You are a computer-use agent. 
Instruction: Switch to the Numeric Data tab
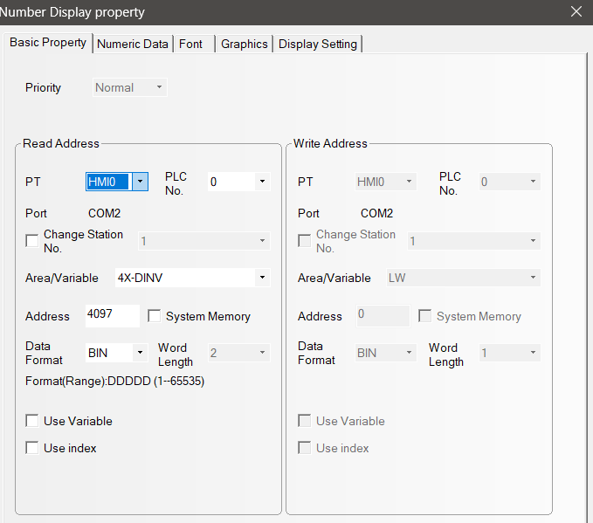pyautogui.click(x=132, y=44)
